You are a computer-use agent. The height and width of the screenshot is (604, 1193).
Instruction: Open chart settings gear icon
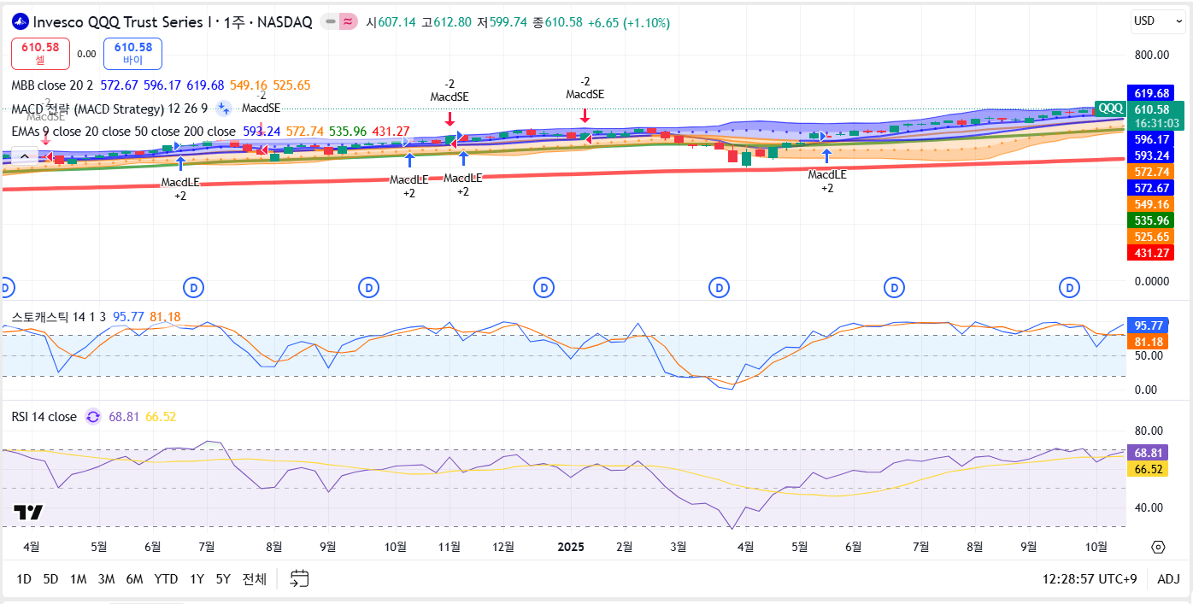tap(1158, 548)
